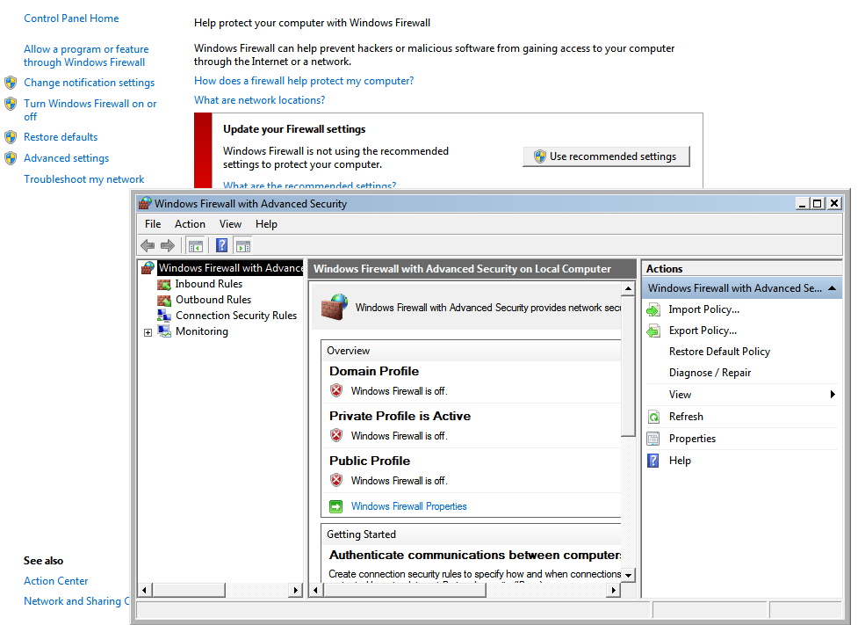Image resolution: width=858 pixels, height=625 pixels.
Task: Click the Inbound Rules icon in tree
Action: click(x=164, y=284)
